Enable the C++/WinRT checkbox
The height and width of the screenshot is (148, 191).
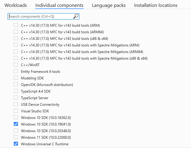pos(16,65)
